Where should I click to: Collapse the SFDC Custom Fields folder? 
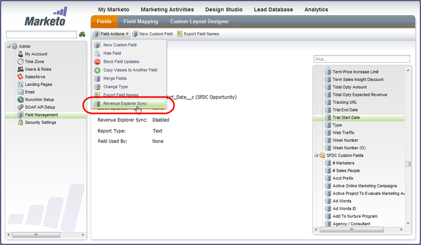tap(316, 155)
